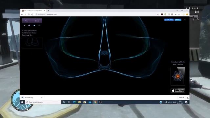The image size is (210, 118).
Task: Open the Windows Start menu
Action: (22, 102)
